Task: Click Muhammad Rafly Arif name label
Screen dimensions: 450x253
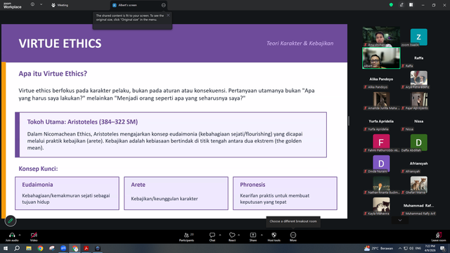Action: point(420,214)
